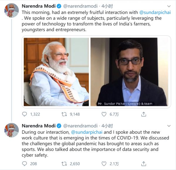Share the second tweet

144,164
